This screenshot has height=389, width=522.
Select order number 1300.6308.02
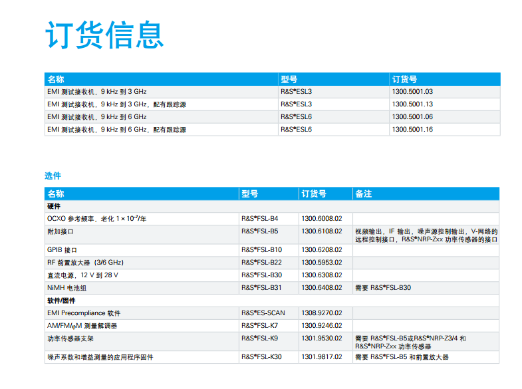click(322, 275)
